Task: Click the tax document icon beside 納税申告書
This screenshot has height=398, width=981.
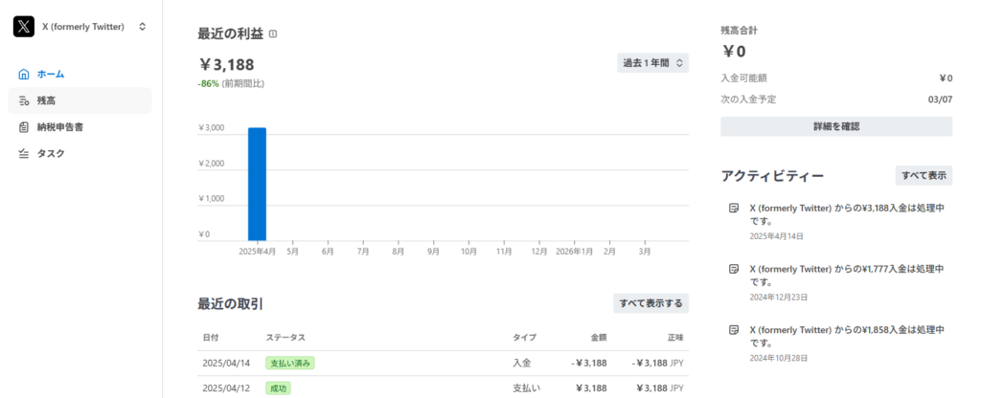Action: click(x=24, y=127)
